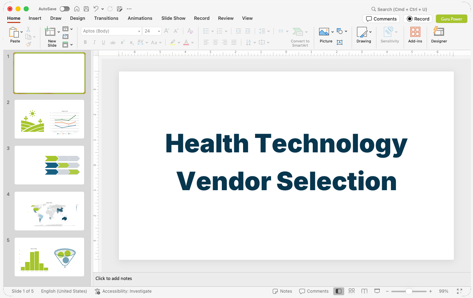Viewport: 473px width, 298px height.
Task: Click the Decrease Indent icon
Action: click(238, 31)
